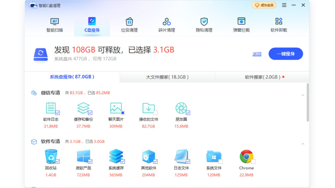The height and width of the screenshot is (188, 335).
Task: Open the 弹窗拦截 popup blocker icon
Action: [x=241, y=21]
